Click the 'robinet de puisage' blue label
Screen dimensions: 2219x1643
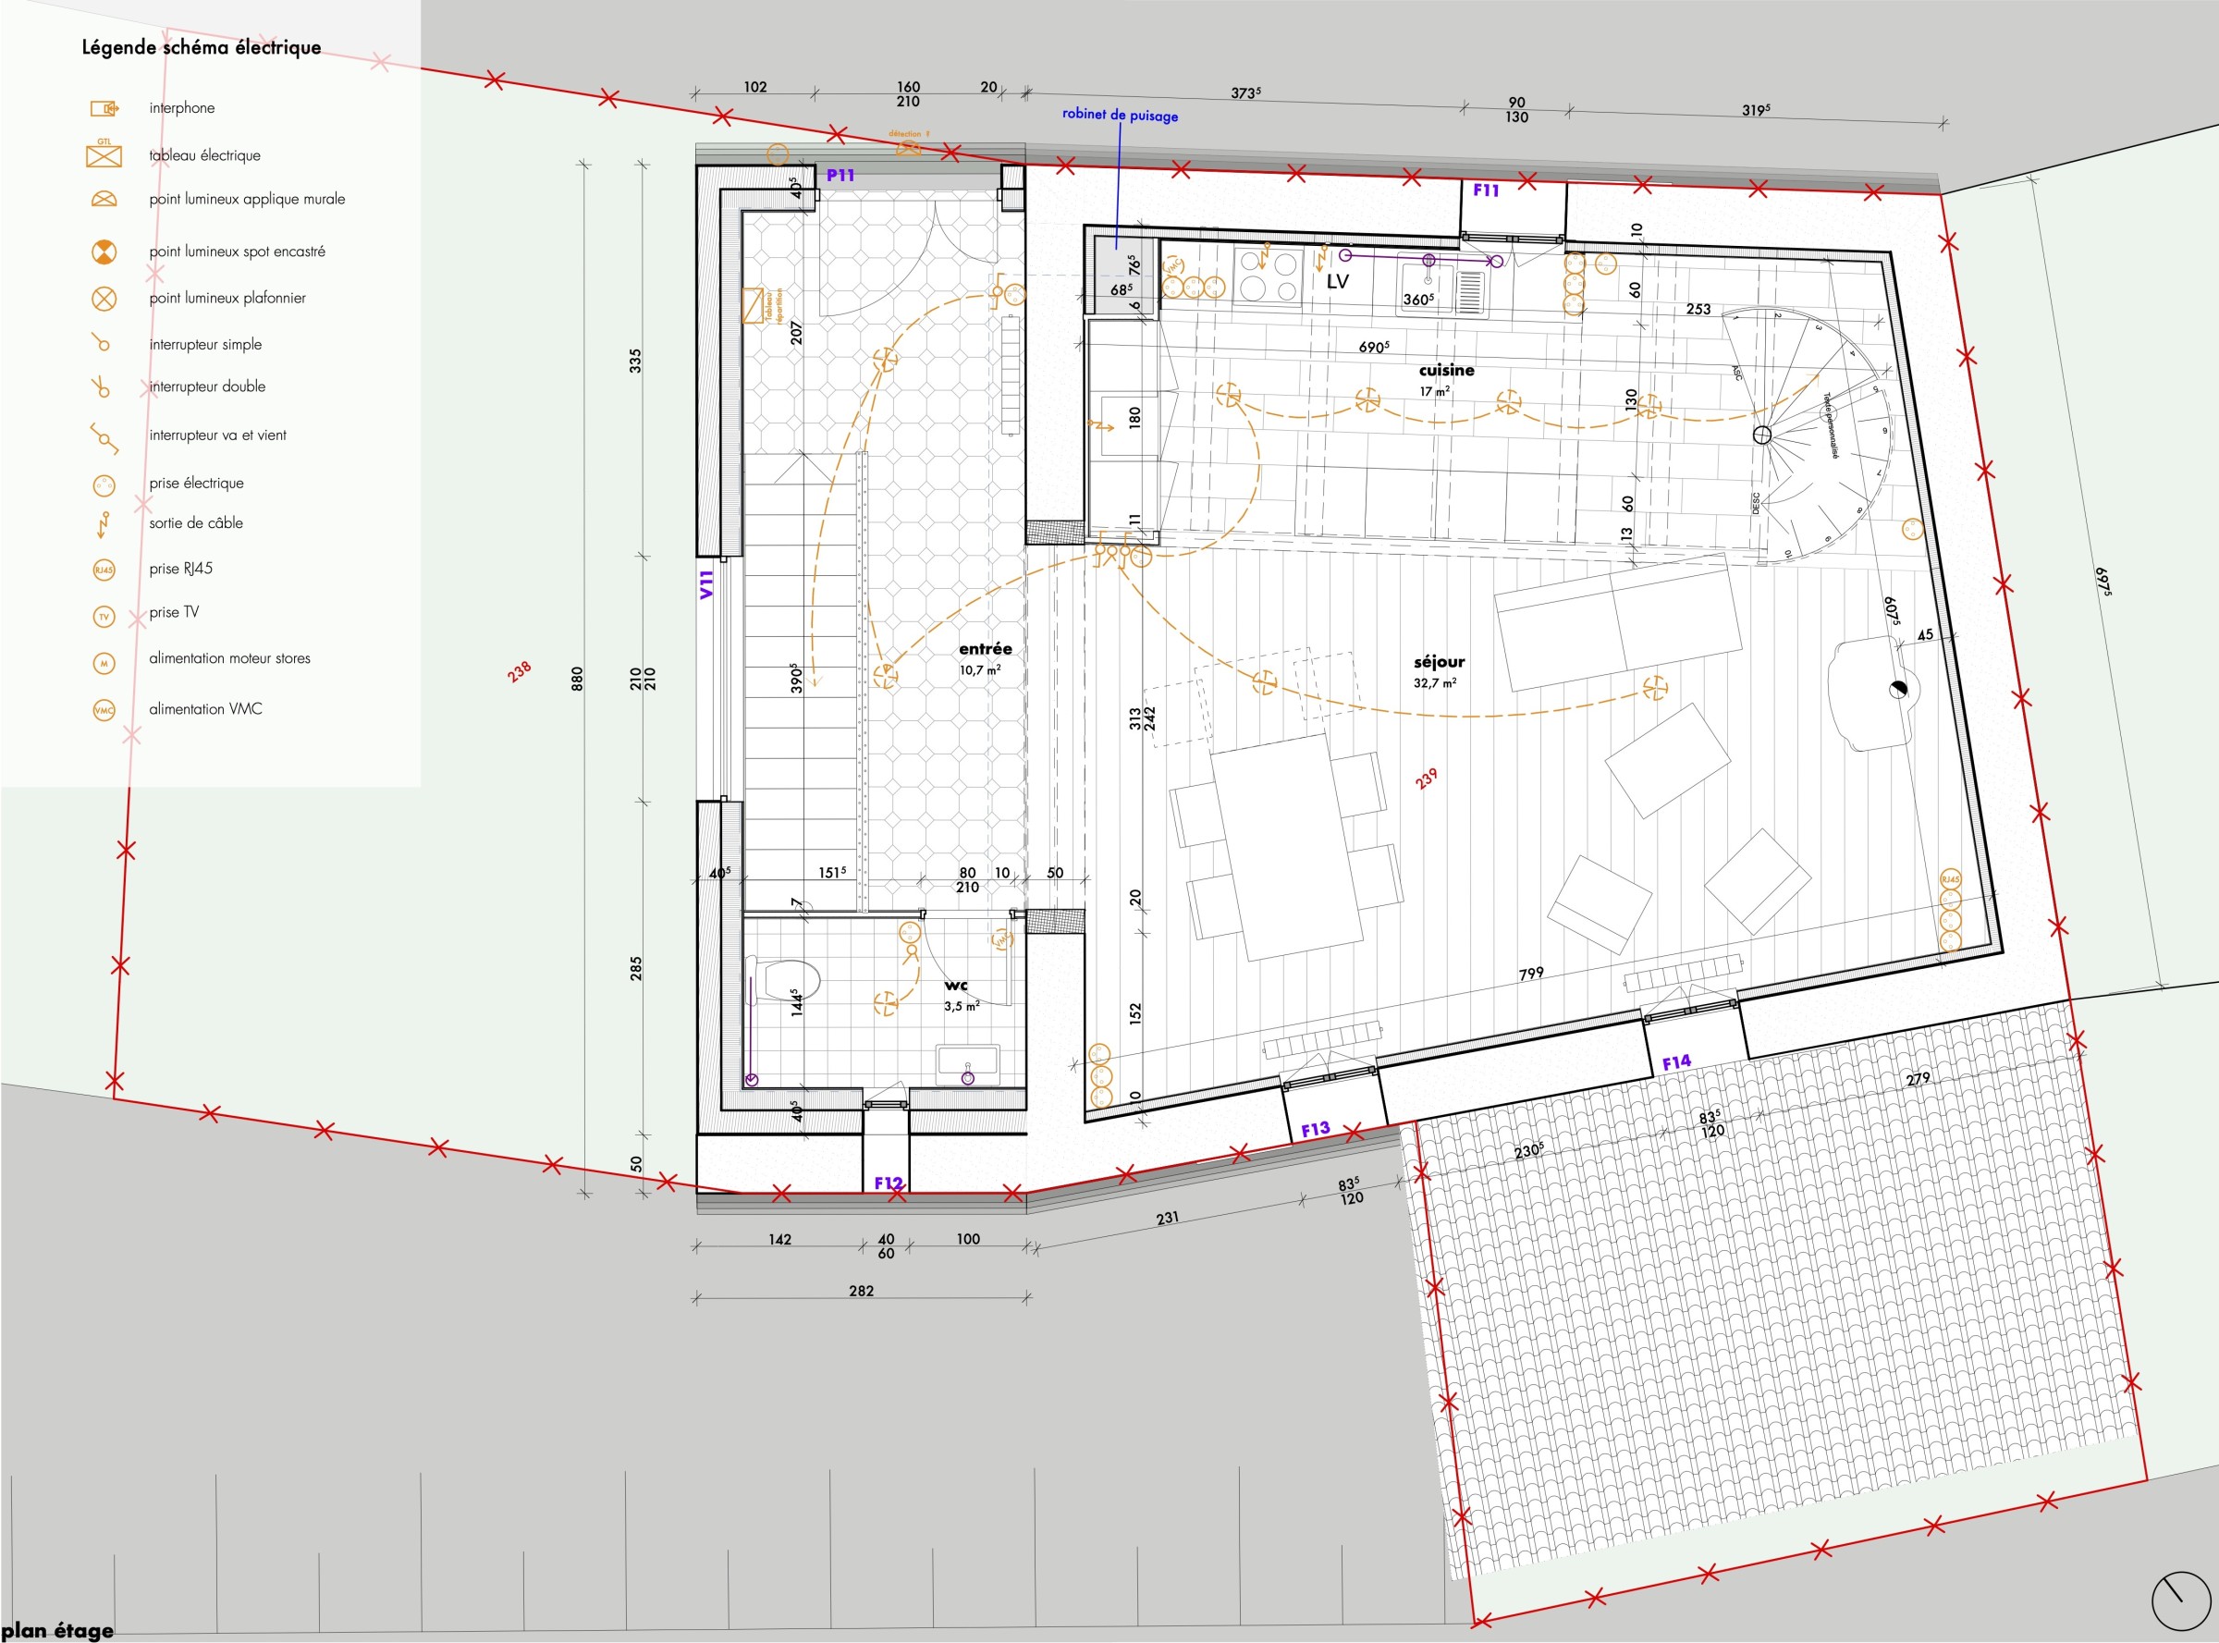1119,115
